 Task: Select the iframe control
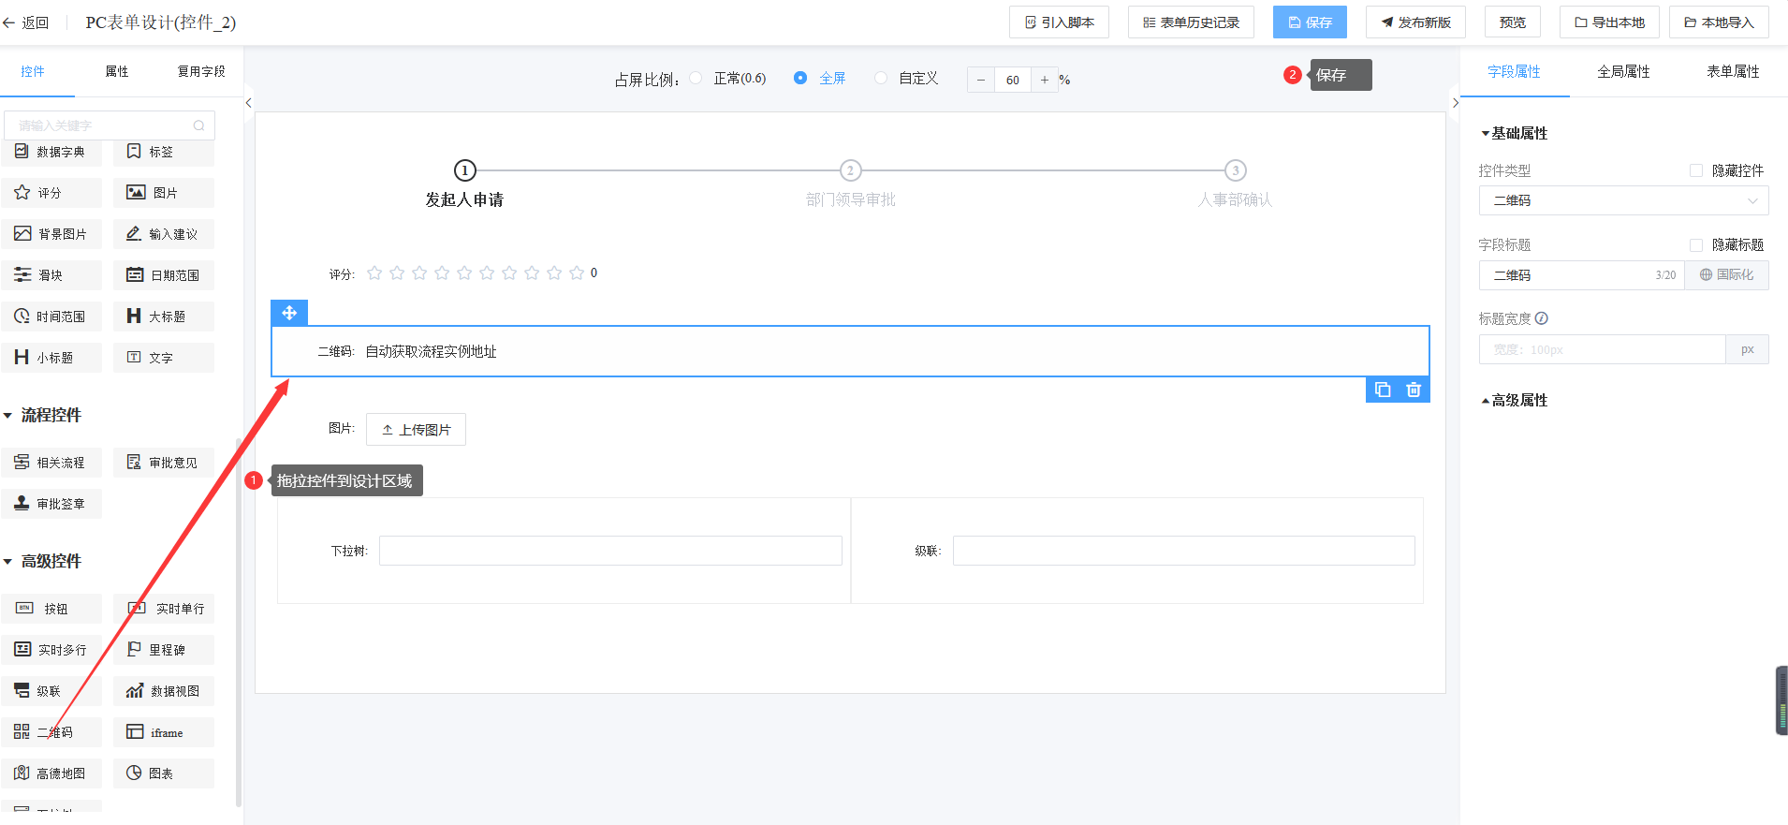point(164,732)
